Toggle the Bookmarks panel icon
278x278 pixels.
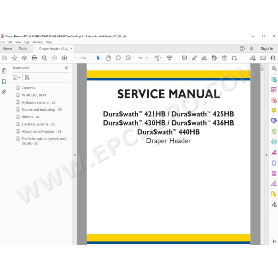point(4,81)
